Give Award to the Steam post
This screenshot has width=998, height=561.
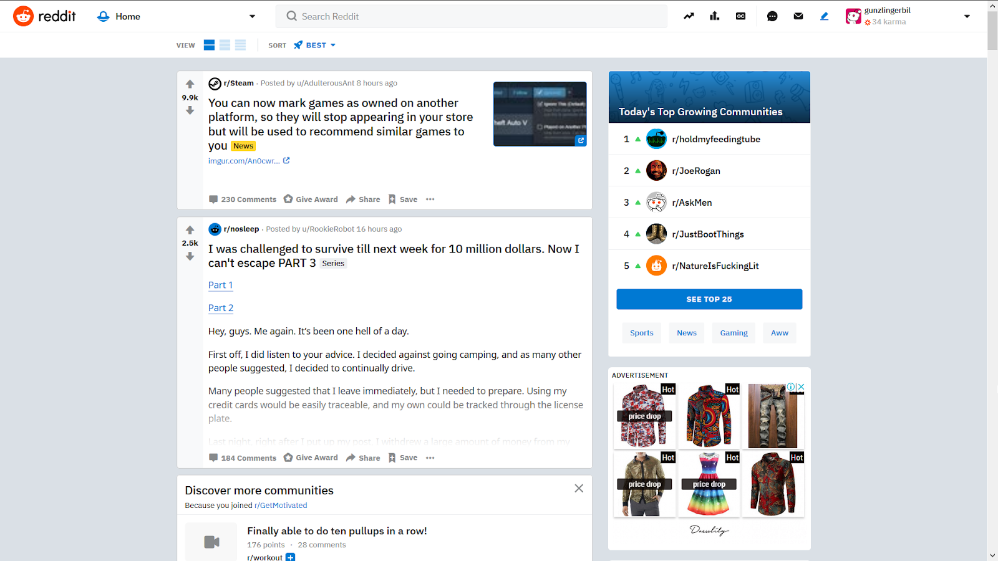coord(311,199)
